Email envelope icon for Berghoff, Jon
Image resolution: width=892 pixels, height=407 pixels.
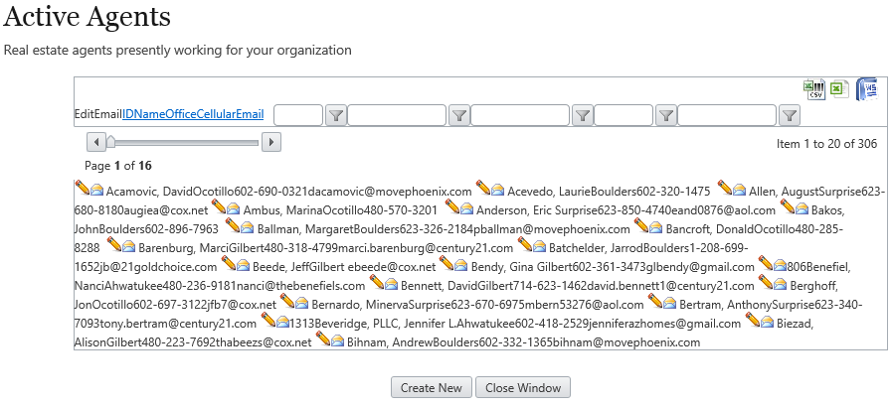point(780,284)
